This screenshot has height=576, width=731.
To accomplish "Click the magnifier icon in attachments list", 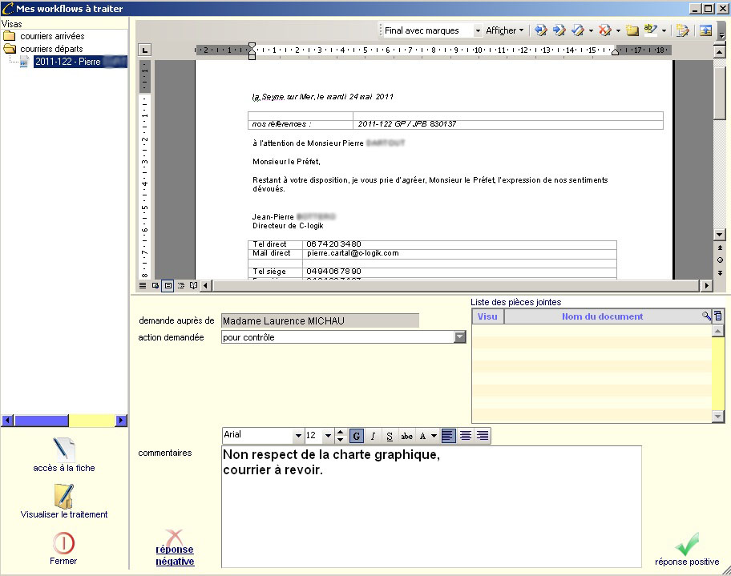I will [x=706, y=316].
